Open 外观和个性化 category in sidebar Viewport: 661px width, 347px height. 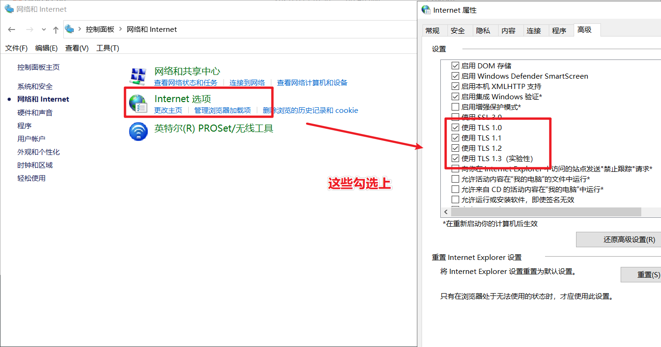click(x=38, y=152)
